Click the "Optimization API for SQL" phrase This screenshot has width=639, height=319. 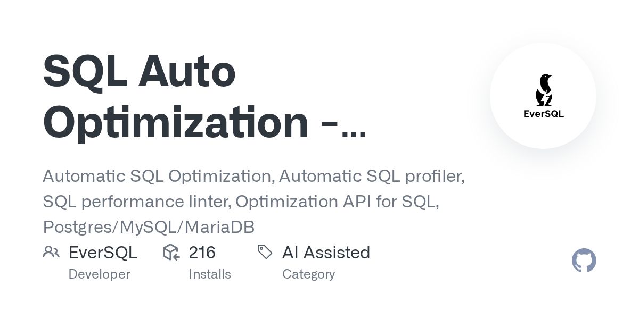click(337, 202)
